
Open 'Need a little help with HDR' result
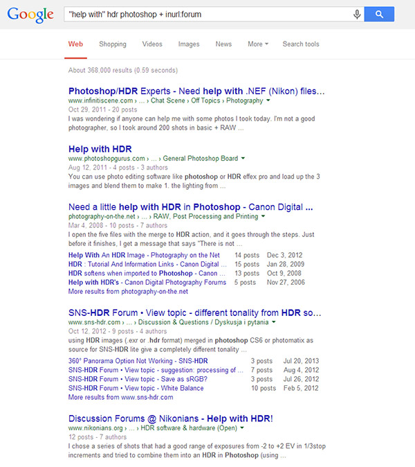[191, 206]
